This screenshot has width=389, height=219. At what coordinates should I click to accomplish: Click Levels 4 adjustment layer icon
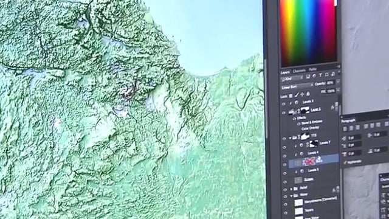301,154
